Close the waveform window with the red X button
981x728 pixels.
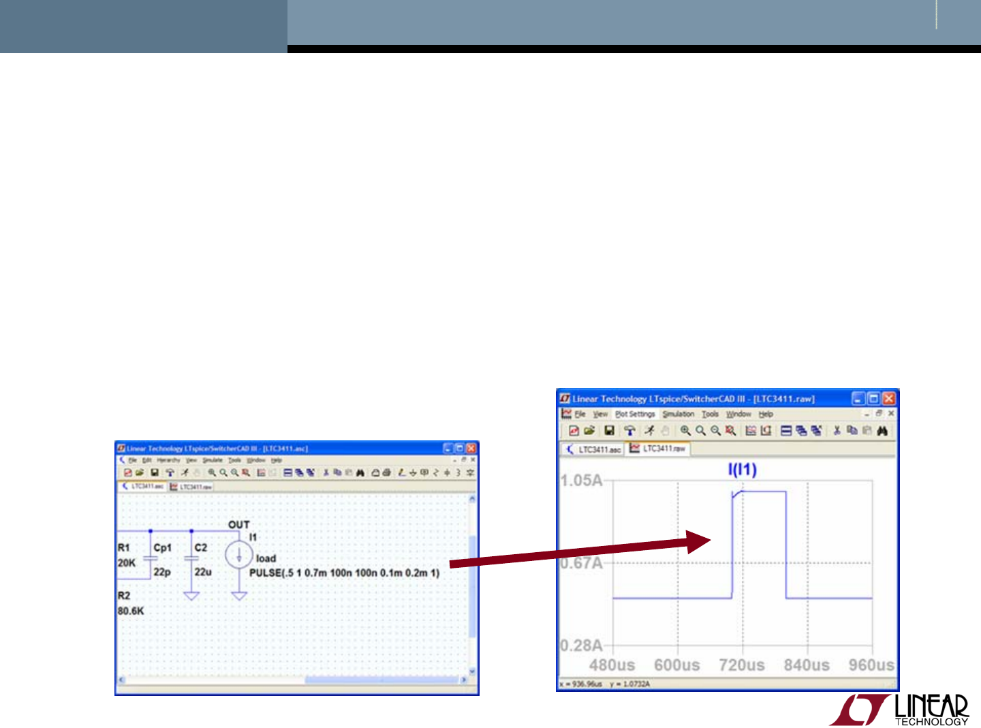pos(889,399)
